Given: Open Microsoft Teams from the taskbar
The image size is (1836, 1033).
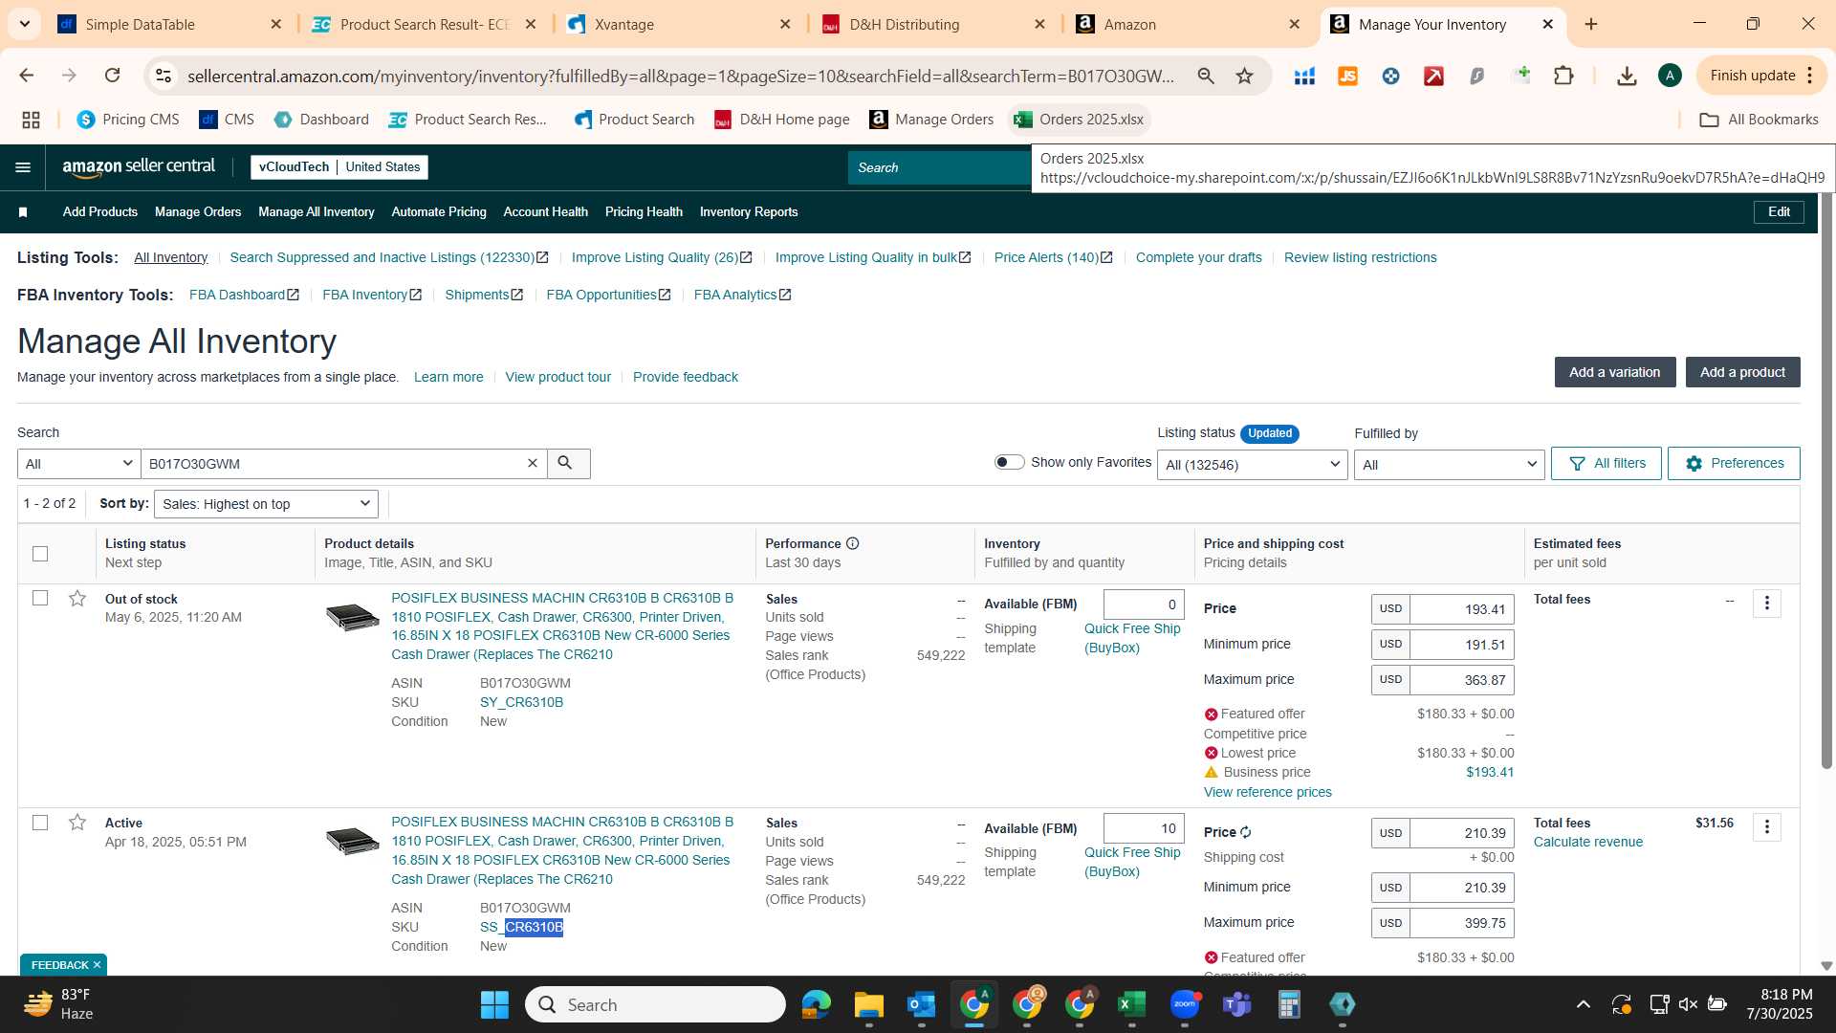Looking at the screenshot, I should click(1236, 1004).
